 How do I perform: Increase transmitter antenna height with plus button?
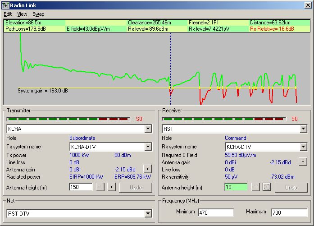pos(111,187)
